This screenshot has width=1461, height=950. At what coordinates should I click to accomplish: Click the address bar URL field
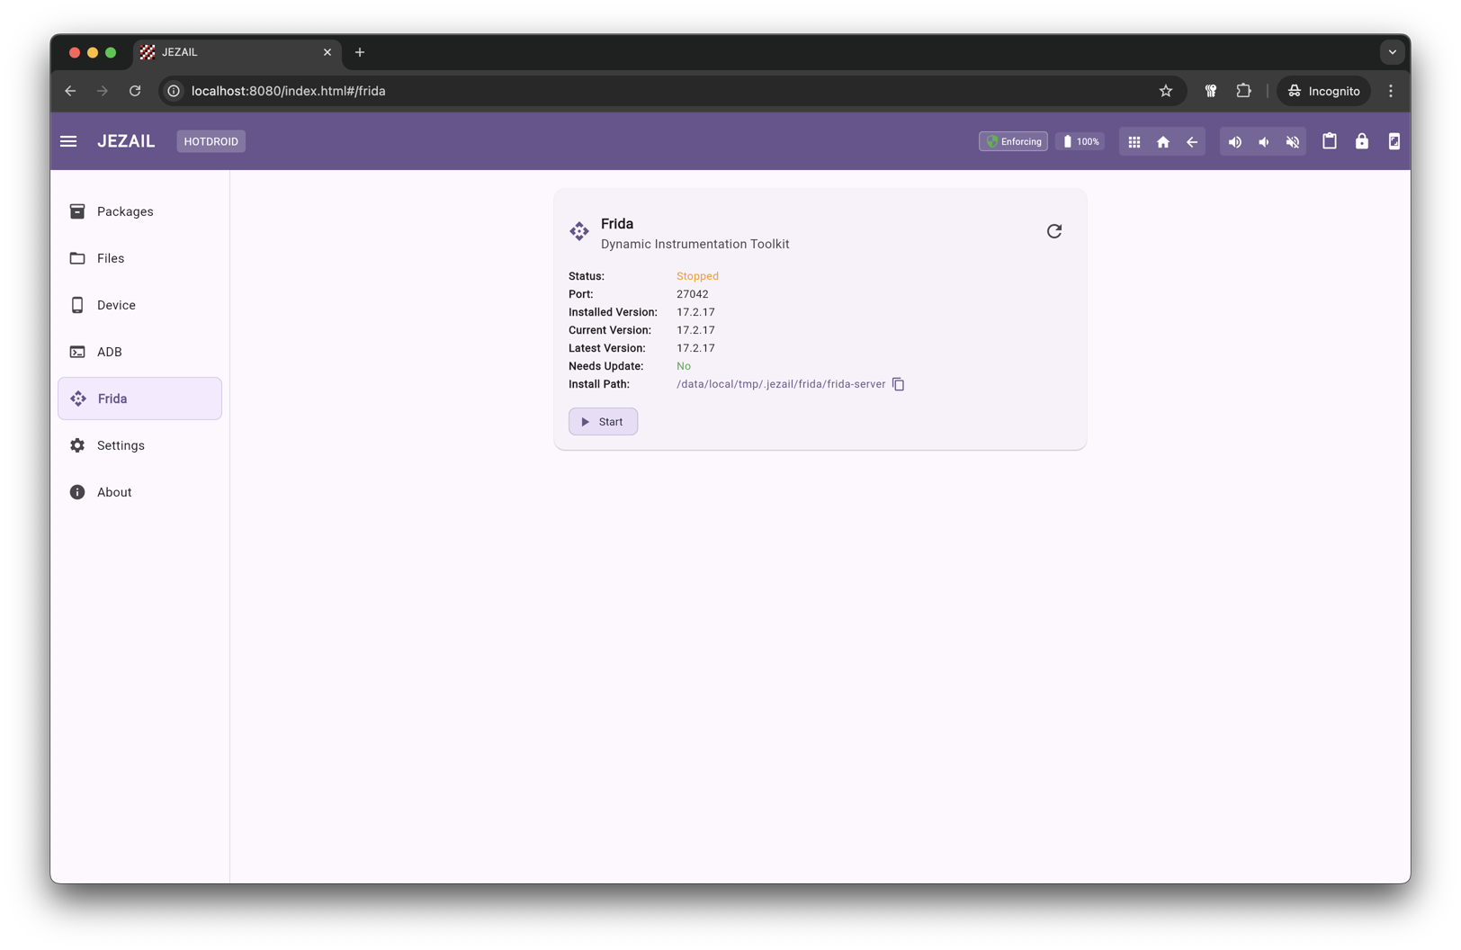288,91
